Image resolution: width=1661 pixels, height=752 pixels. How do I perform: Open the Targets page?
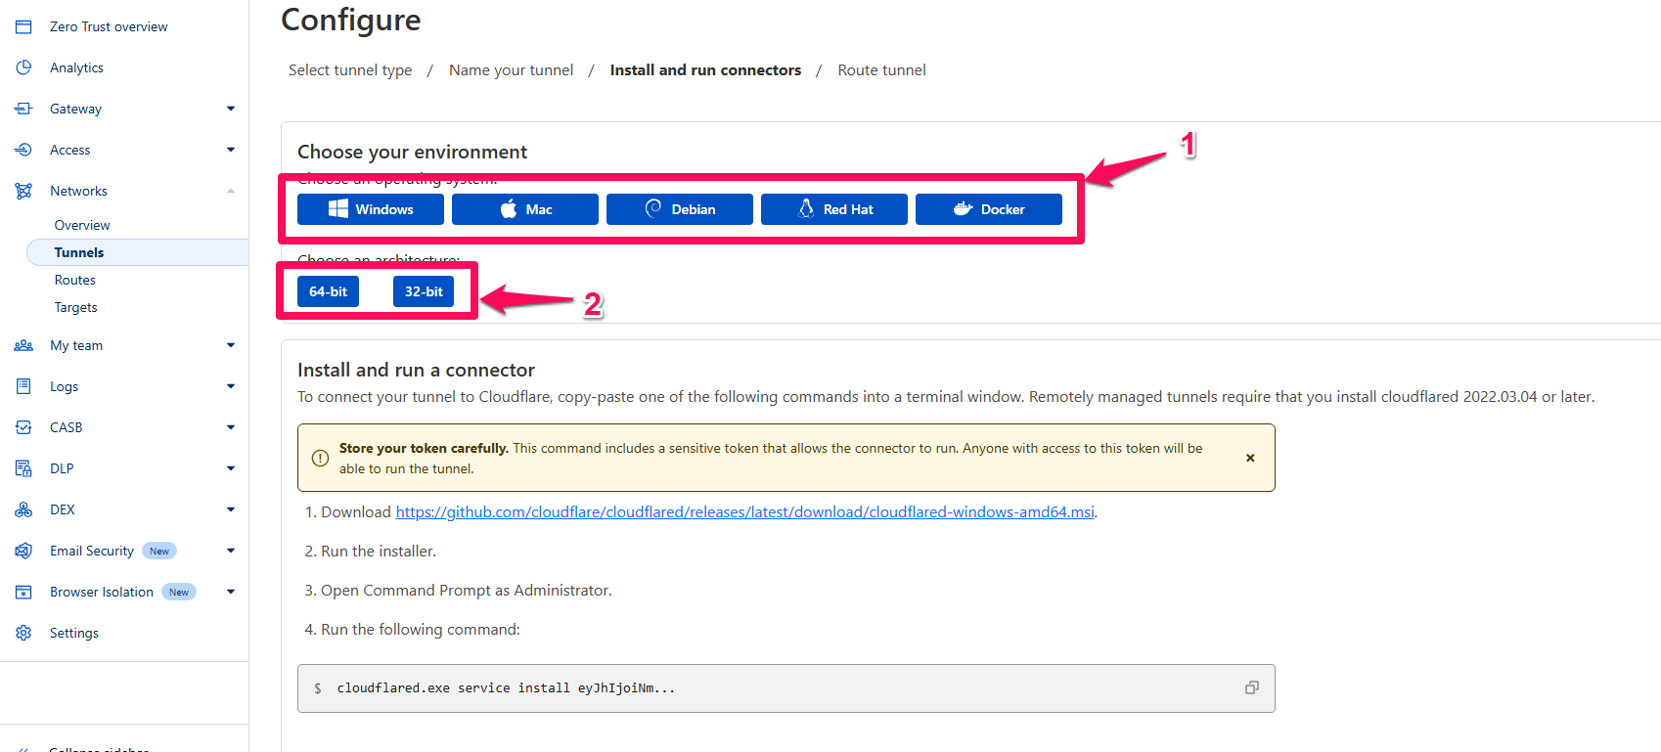click(76, 307)
